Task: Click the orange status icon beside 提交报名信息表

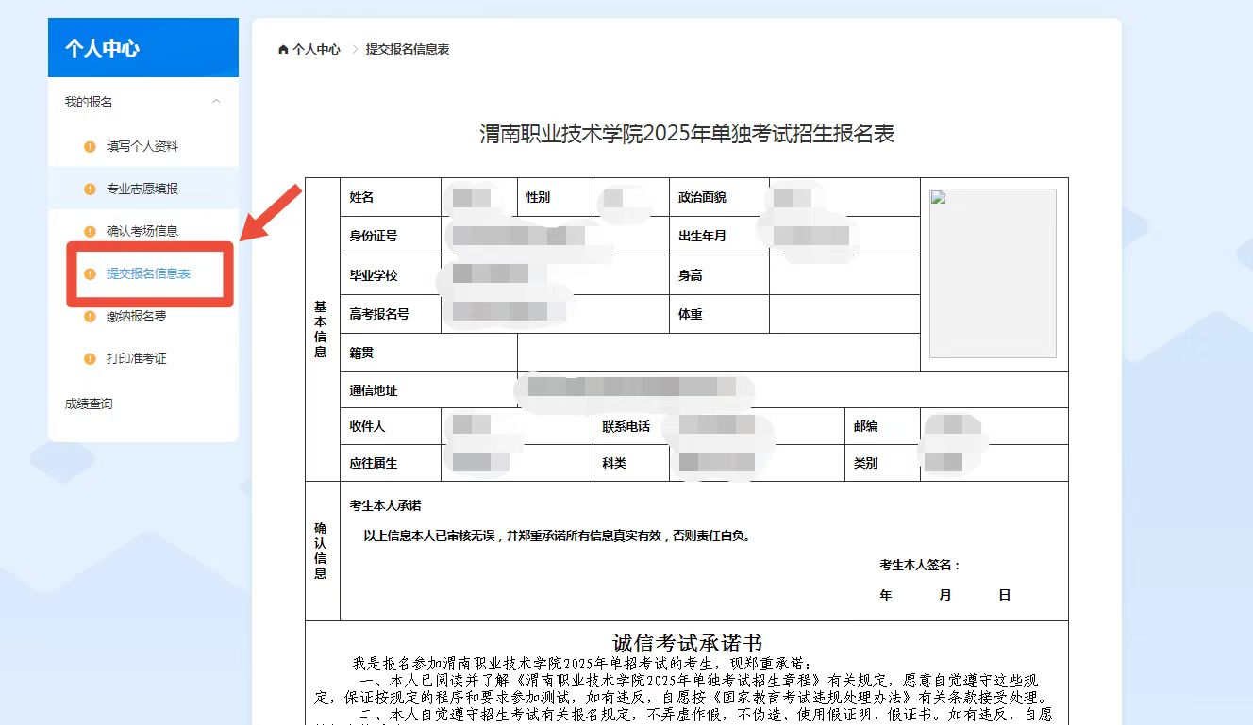Action: 91,274
